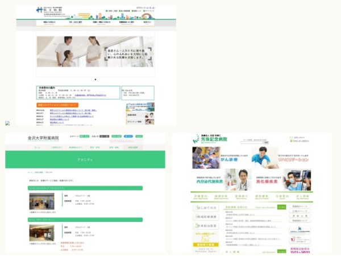Open the 消化器疾患 banner
Screen dimensions: 341x256
(x=282, y=180)
